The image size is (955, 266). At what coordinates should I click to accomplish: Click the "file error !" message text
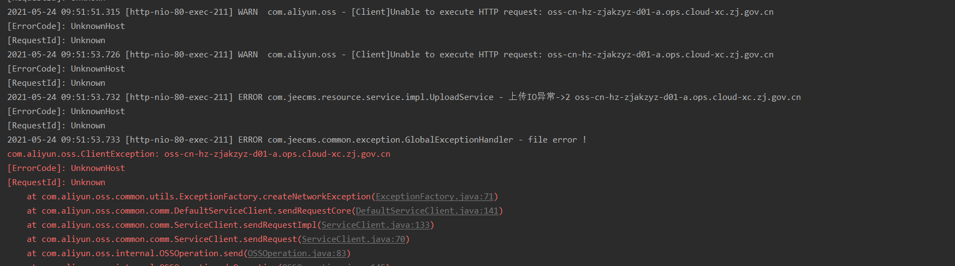[557, 140]
